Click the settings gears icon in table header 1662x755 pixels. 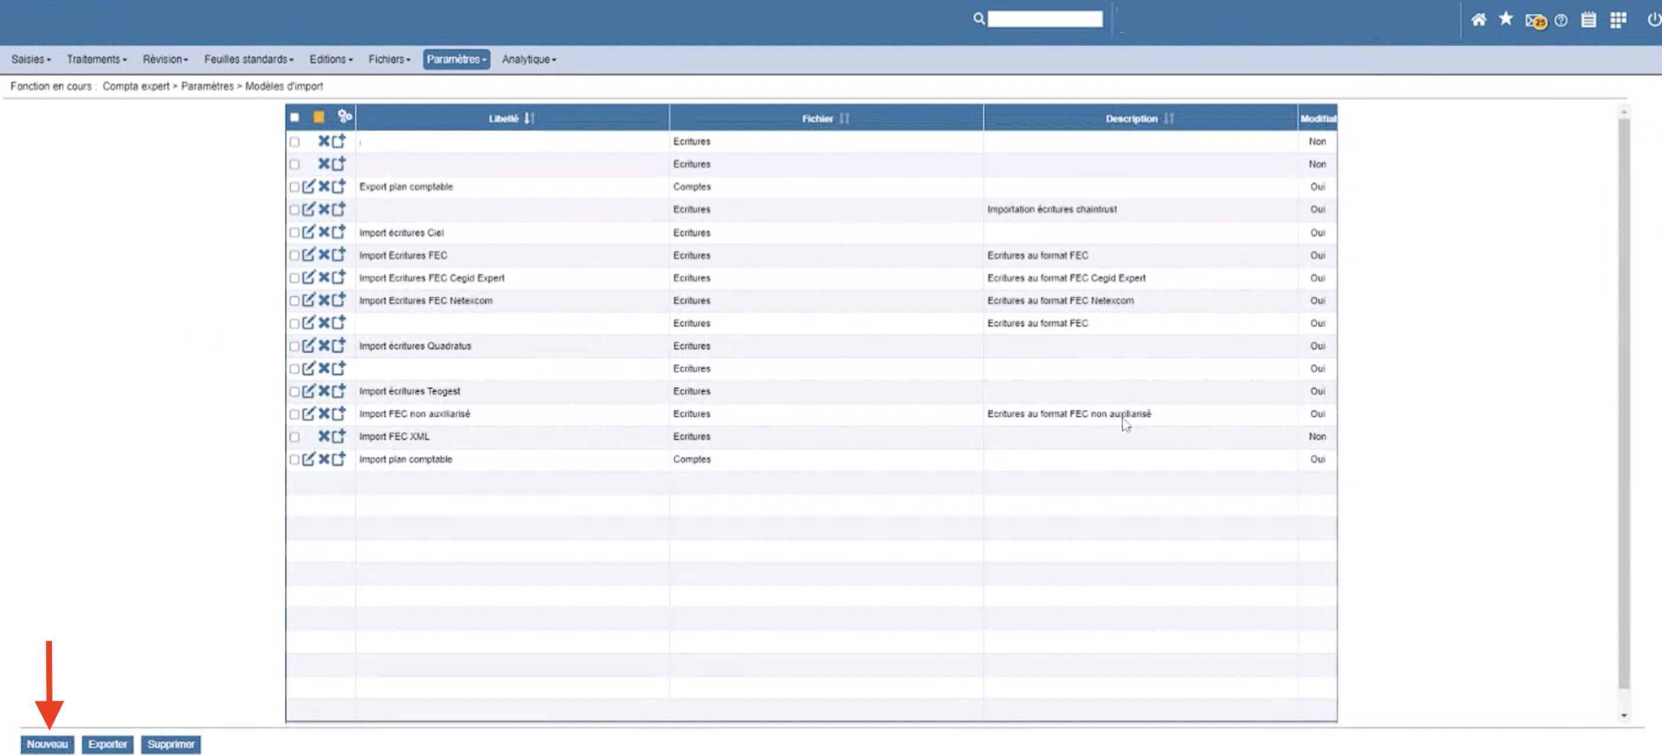click(x=345, y=116)
